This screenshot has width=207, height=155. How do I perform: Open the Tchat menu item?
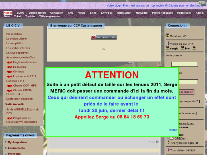[17, 16]
